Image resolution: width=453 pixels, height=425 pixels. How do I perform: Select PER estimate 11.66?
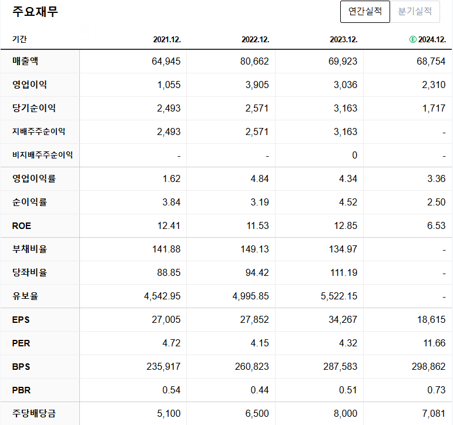click(435, 343)
